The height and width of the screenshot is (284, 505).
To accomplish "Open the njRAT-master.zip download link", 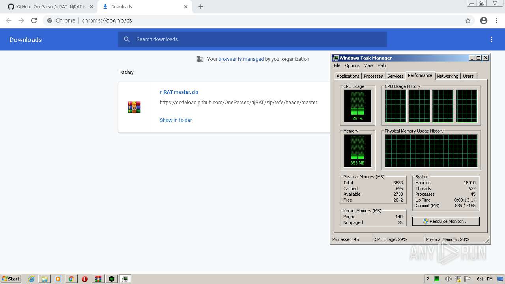I will tap(179, 92).
